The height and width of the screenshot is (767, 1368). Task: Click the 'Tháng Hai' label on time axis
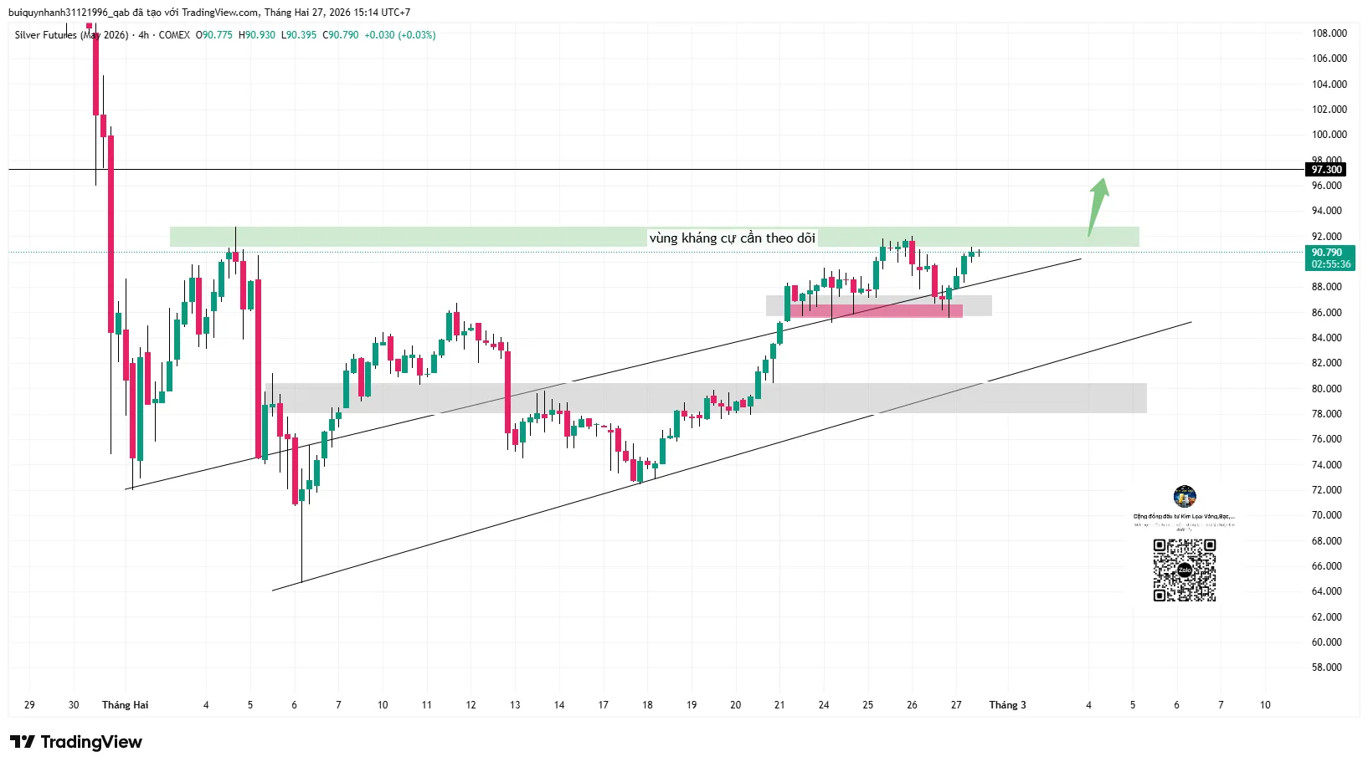tap(125, 705)
